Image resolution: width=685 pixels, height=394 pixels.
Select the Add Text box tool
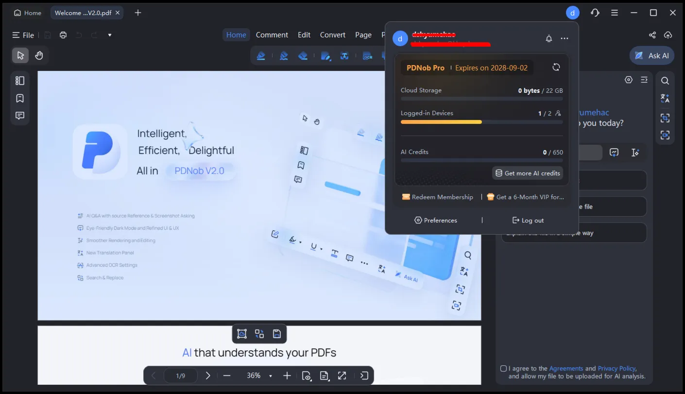pyautogui.click(x=344, y=56)
